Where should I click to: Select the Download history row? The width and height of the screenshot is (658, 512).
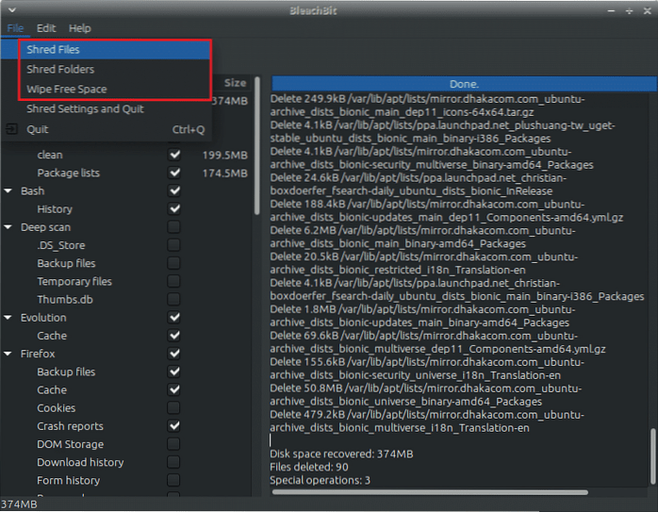tap(126, 462)
